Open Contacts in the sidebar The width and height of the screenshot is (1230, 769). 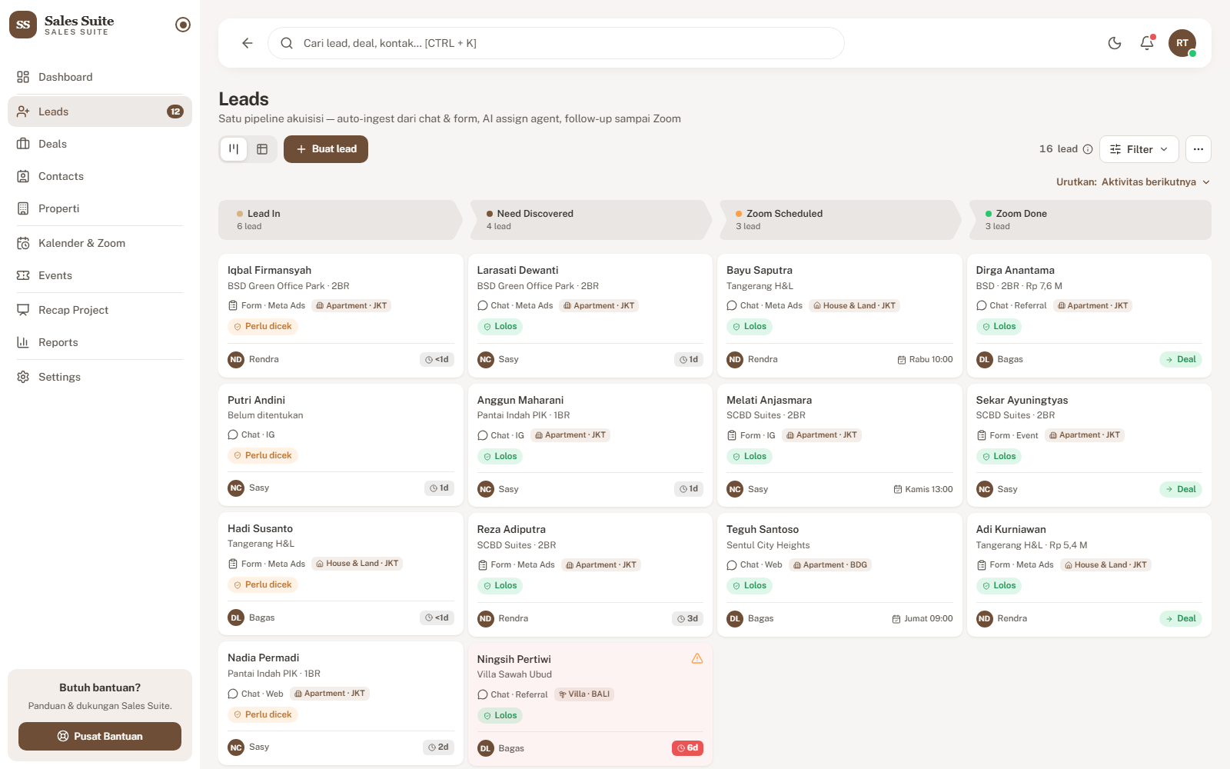point(100,176)
